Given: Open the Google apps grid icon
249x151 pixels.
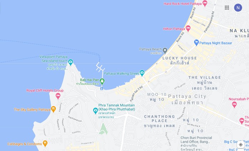Looking at the screenshot, I should pyautogui.click(x=227, y=7).
